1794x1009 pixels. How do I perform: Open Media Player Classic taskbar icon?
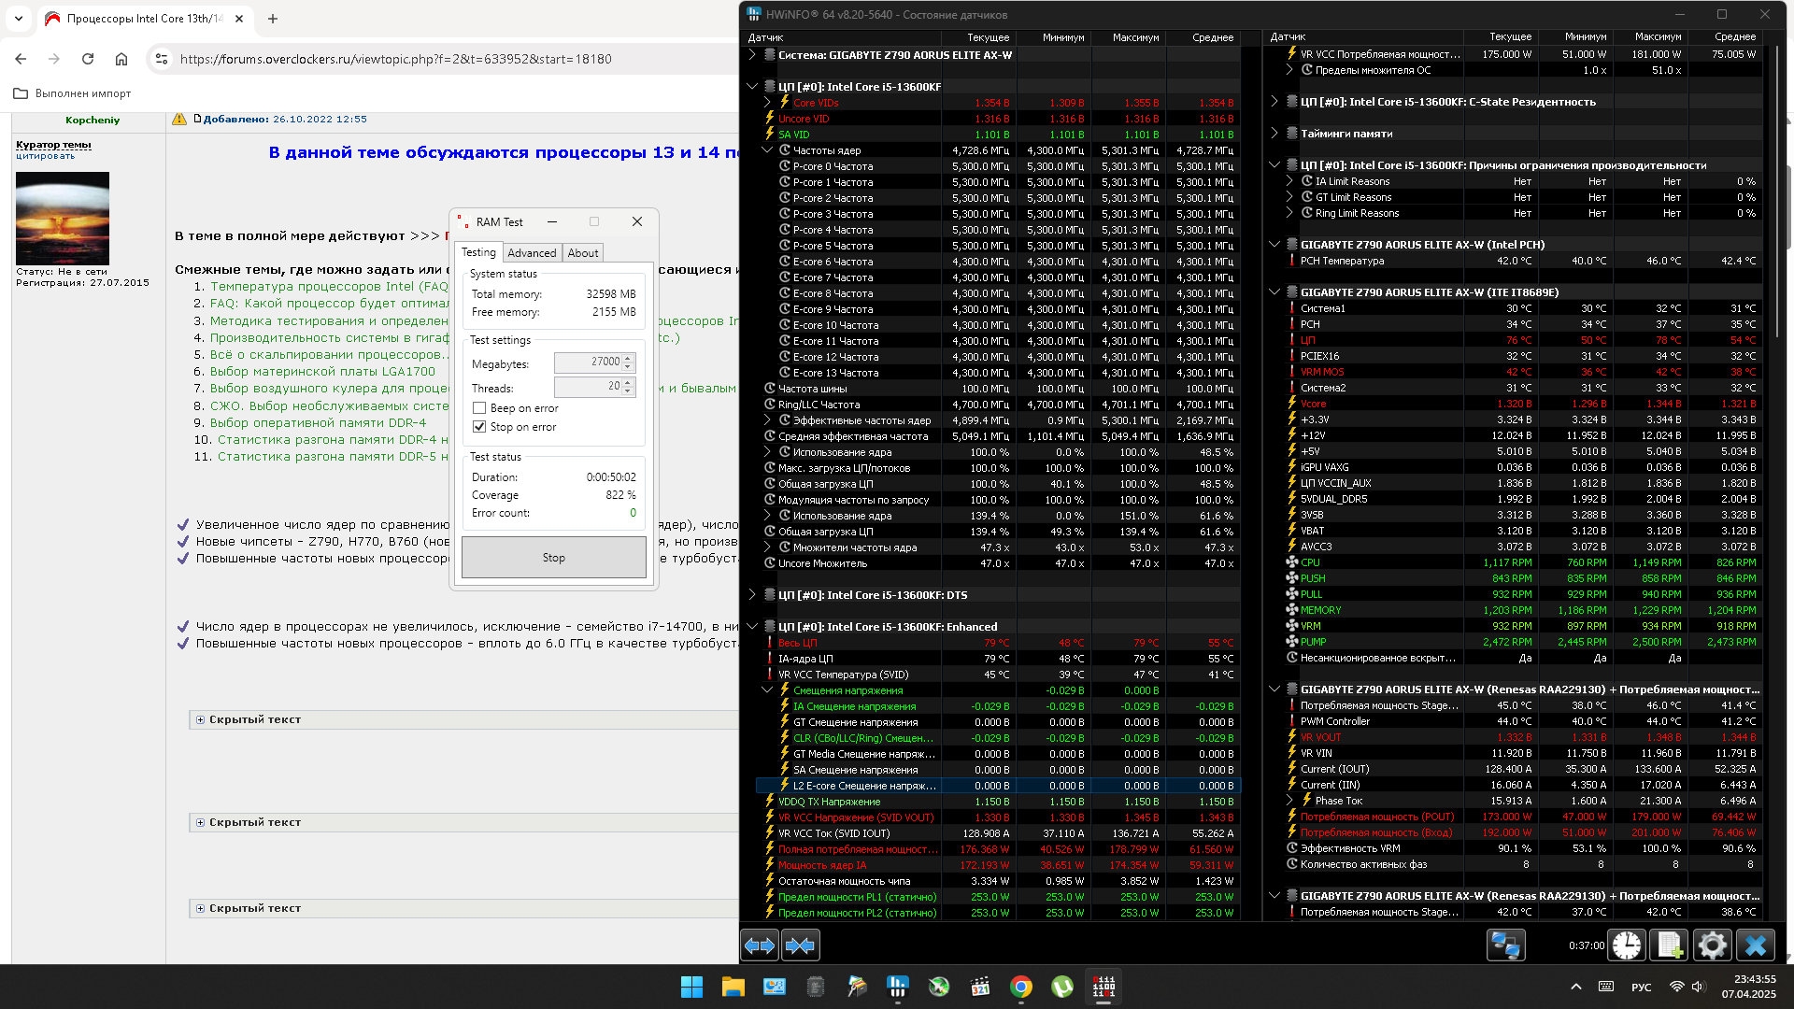980,987
